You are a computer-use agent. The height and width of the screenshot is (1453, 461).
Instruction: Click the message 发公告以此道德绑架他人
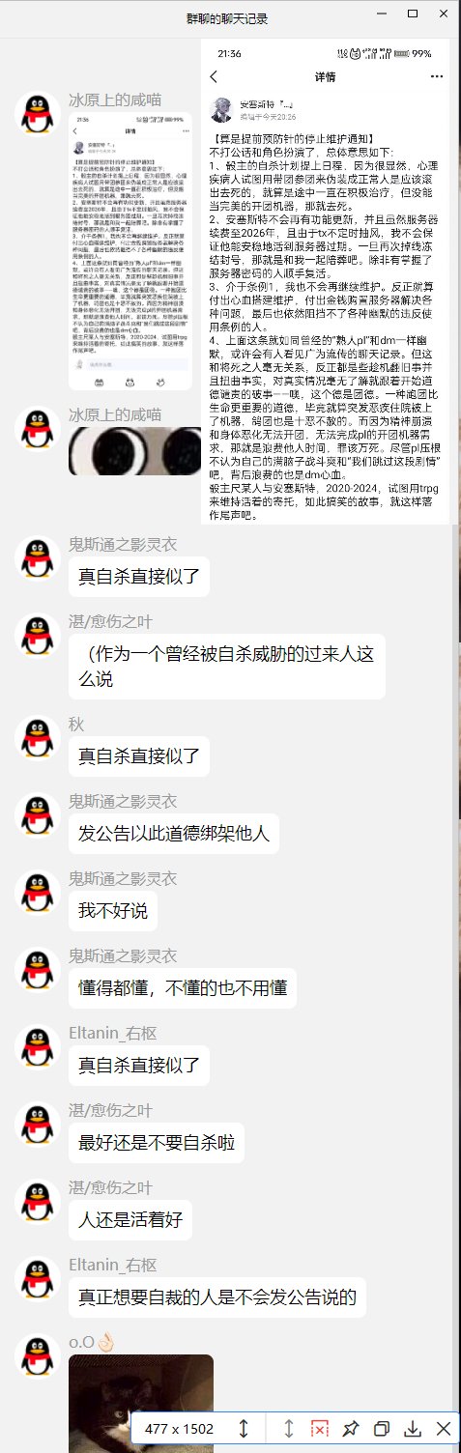click(x=174, y=833)
